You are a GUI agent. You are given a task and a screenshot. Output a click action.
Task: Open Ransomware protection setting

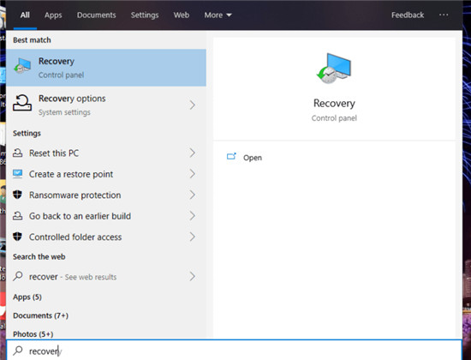106,195
